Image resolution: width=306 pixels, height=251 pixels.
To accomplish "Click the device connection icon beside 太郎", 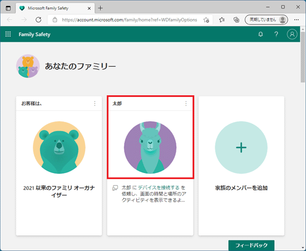I will (115, 188).
